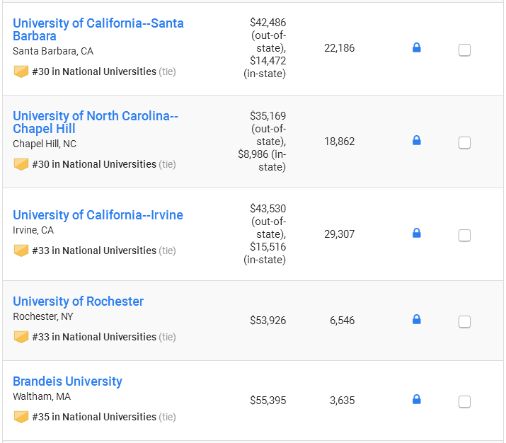Image resolution: width=506 pixels, height=443 pixels.
Task: Click the ranking badge icon under UC Irvine
Action: tap(21, 251)
